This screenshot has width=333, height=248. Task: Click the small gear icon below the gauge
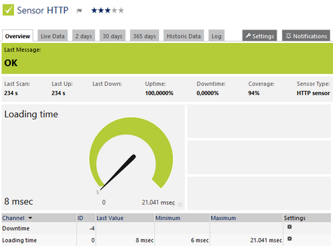[x=180, y=204]
